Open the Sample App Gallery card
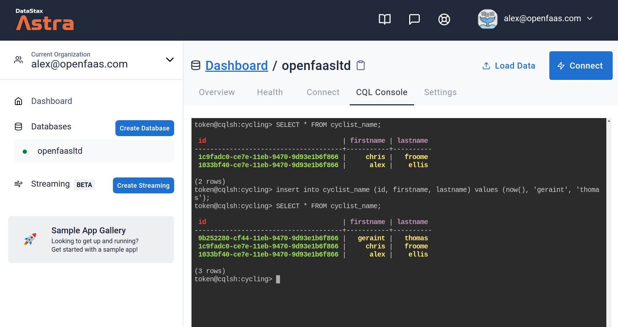Image resolution: width=618 pixels, height=327 pixels. click(x=91, y=239)
